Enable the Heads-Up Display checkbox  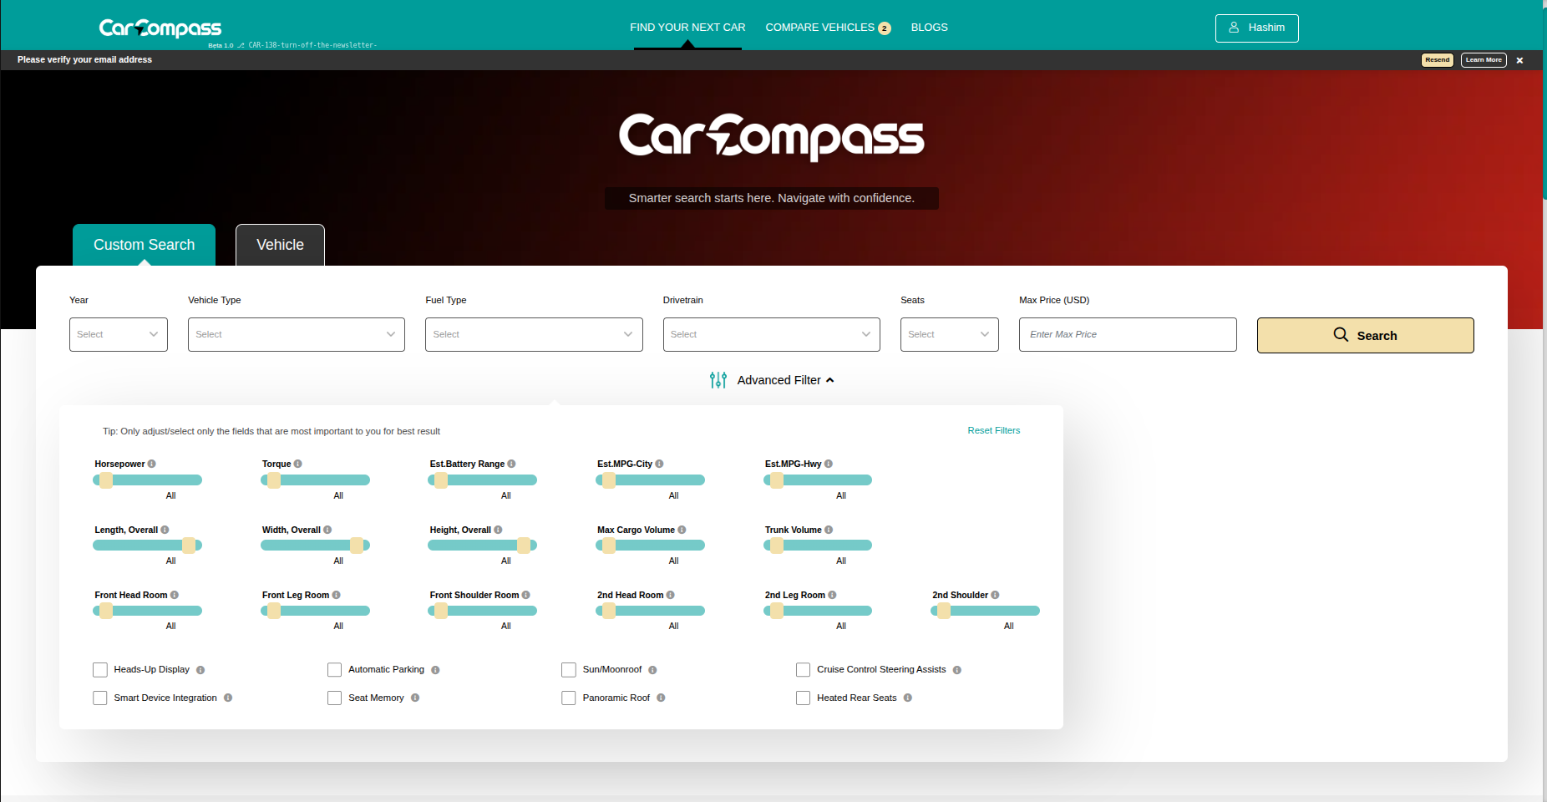coord(100,669)
